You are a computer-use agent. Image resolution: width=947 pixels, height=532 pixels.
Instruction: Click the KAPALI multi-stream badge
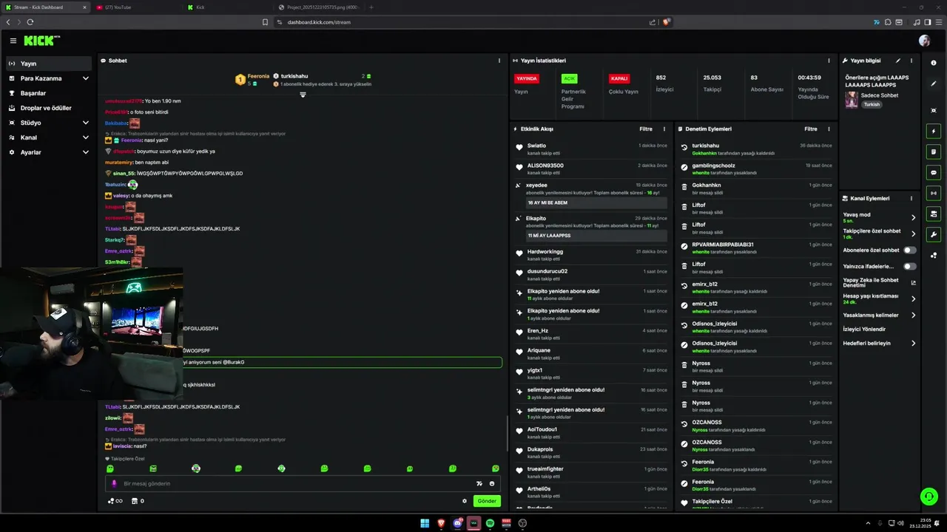(x=619, y=78)
